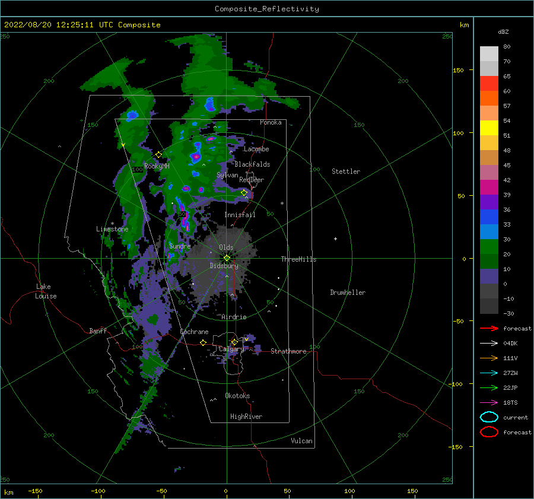Click the Strathmore label
The width and height of the screenshot is (534, 499).
click(x=288, y=351)
